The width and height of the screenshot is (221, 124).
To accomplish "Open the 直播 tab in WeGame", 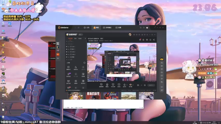I will click(x=119, y=28).
